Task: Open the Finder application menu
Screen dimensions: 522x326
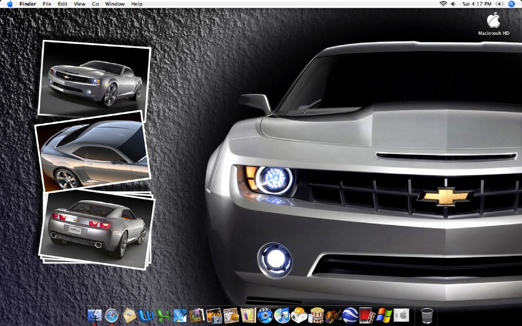Action: (28, 4)
